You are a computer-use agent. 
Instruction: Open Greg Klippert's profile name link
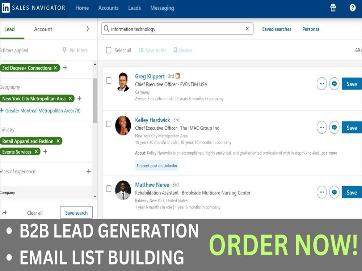point(150,76)
